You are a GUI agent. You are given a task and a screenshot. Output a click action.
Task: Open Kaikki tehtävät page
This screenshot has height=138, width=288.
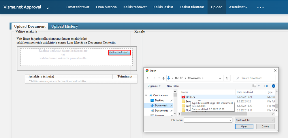[135, 7]
